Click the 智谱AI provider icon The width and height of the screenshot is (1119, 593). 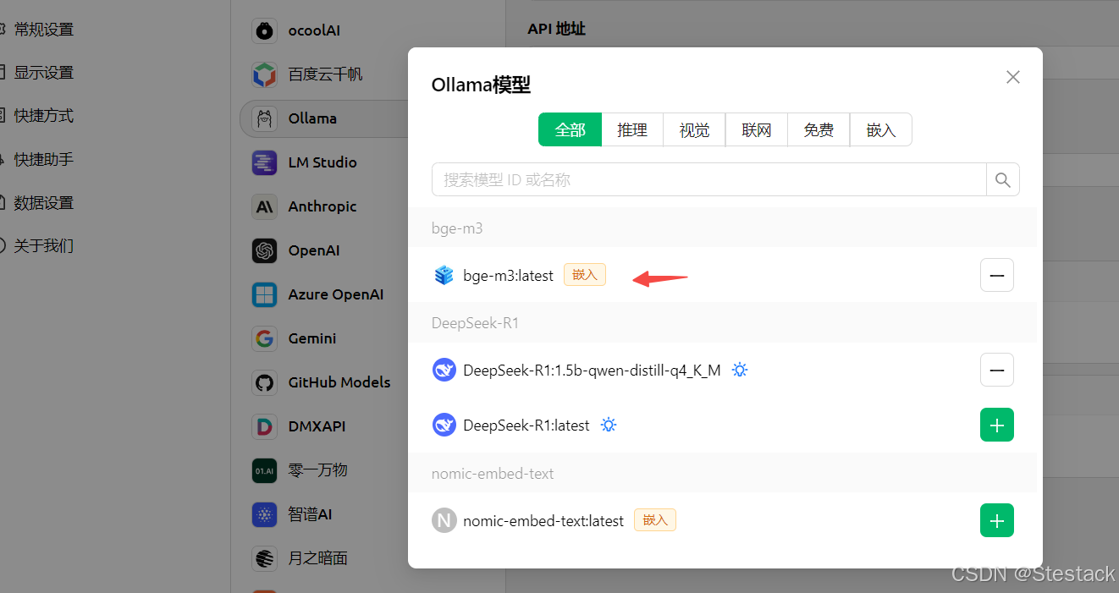click(264, 514)
